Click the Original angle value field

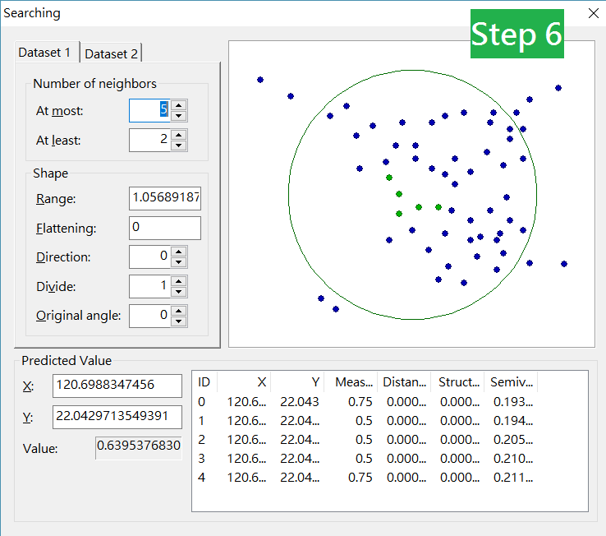pyautogui.click(x=149, y=316)
